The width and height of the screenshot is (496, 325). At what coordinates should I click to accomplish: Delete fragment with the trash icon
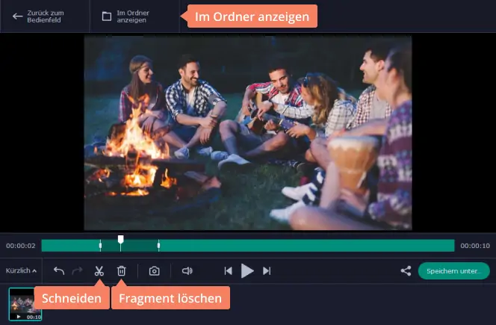coord(122,271)
